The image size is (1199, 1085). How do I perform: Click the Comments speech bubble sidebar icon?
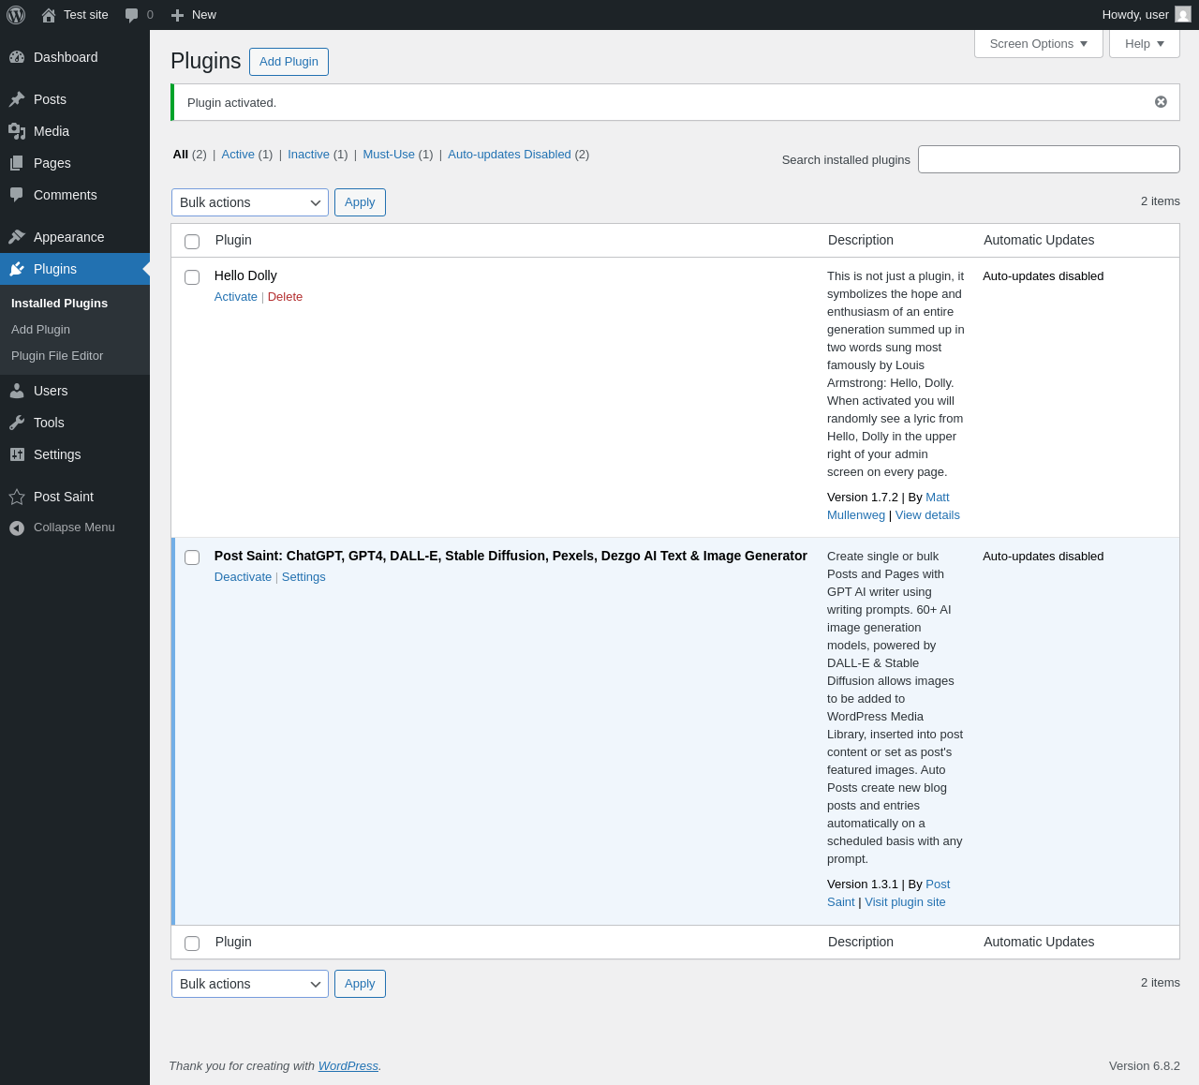(x=17, y=195)
